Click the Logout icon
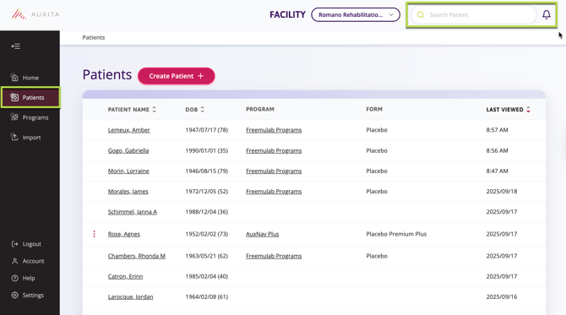The height and width of the screenshot is (315, 566). pos(14,244)
